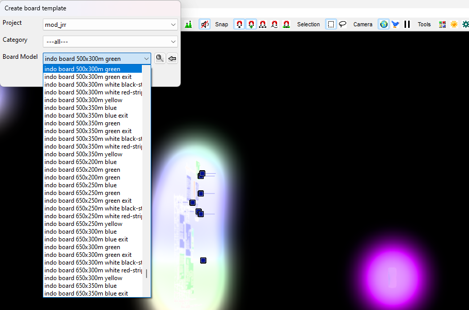Select indo board 500x350m green exit
Screen dimensions: 469x310
point(93,131)
